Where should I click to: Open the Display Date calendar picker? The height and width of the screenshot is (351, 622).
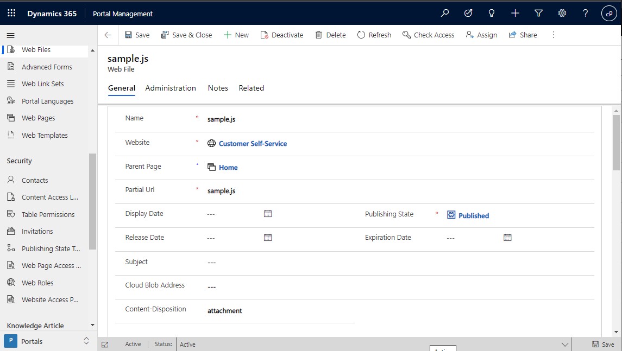pos(268,214)
